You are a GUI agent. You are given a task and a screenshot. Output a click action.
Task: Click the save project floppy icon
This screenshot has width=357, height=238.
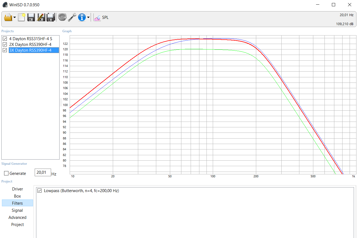[31, 17]
